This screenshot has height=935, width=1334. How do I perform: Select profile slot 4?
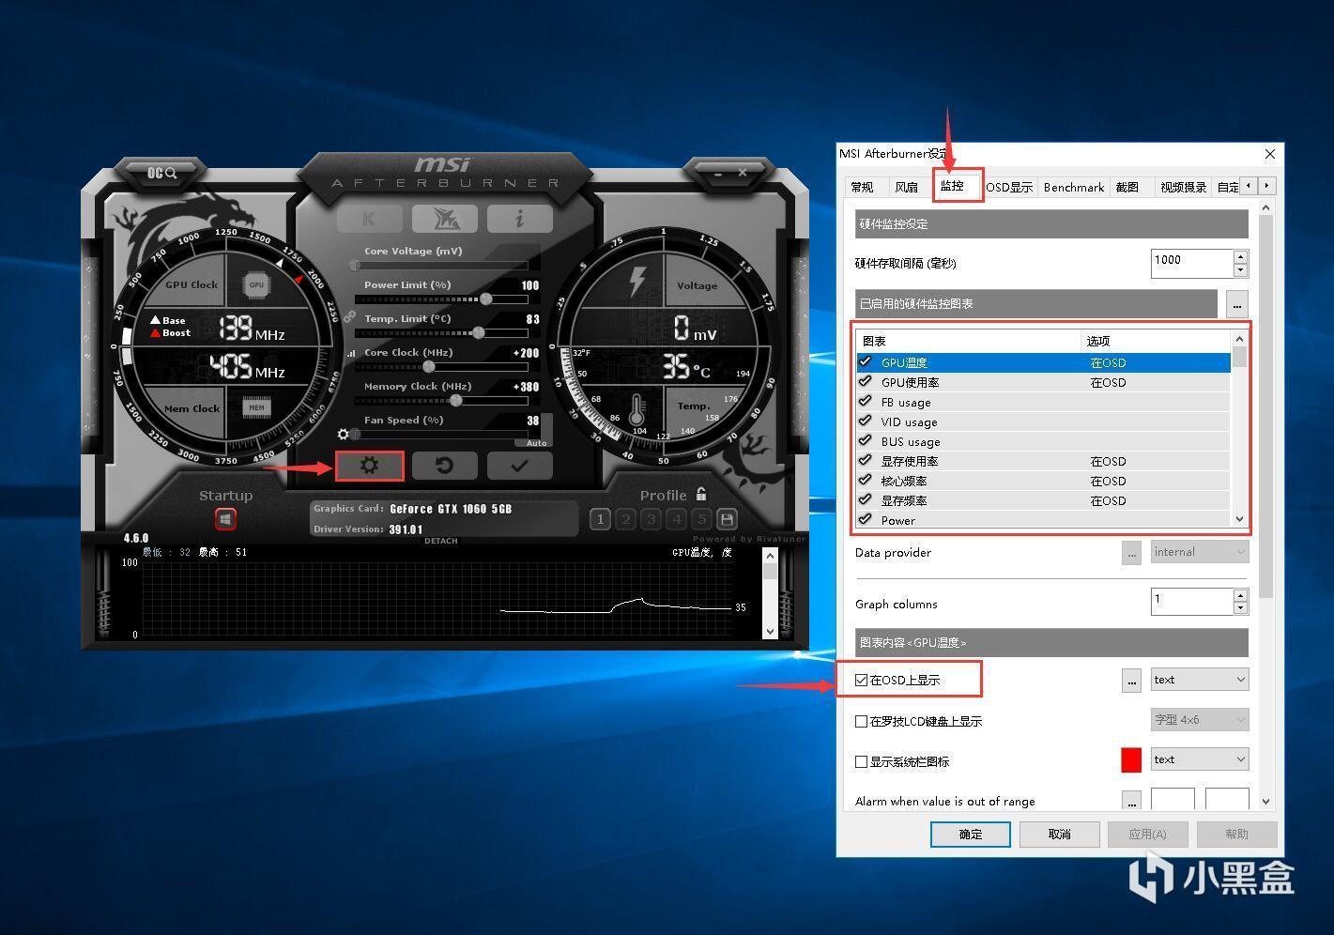click(x=677, y=518)
